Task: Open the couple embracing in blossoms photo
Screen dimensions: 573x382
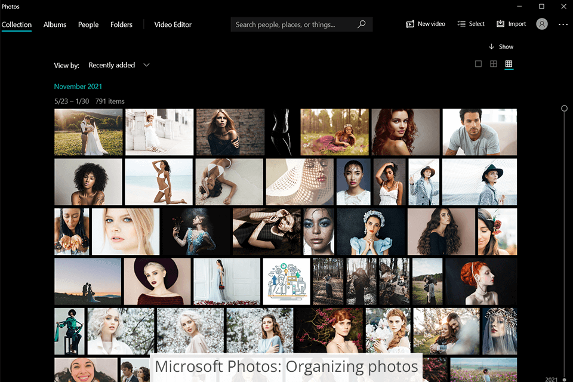Action: point(446,331)
